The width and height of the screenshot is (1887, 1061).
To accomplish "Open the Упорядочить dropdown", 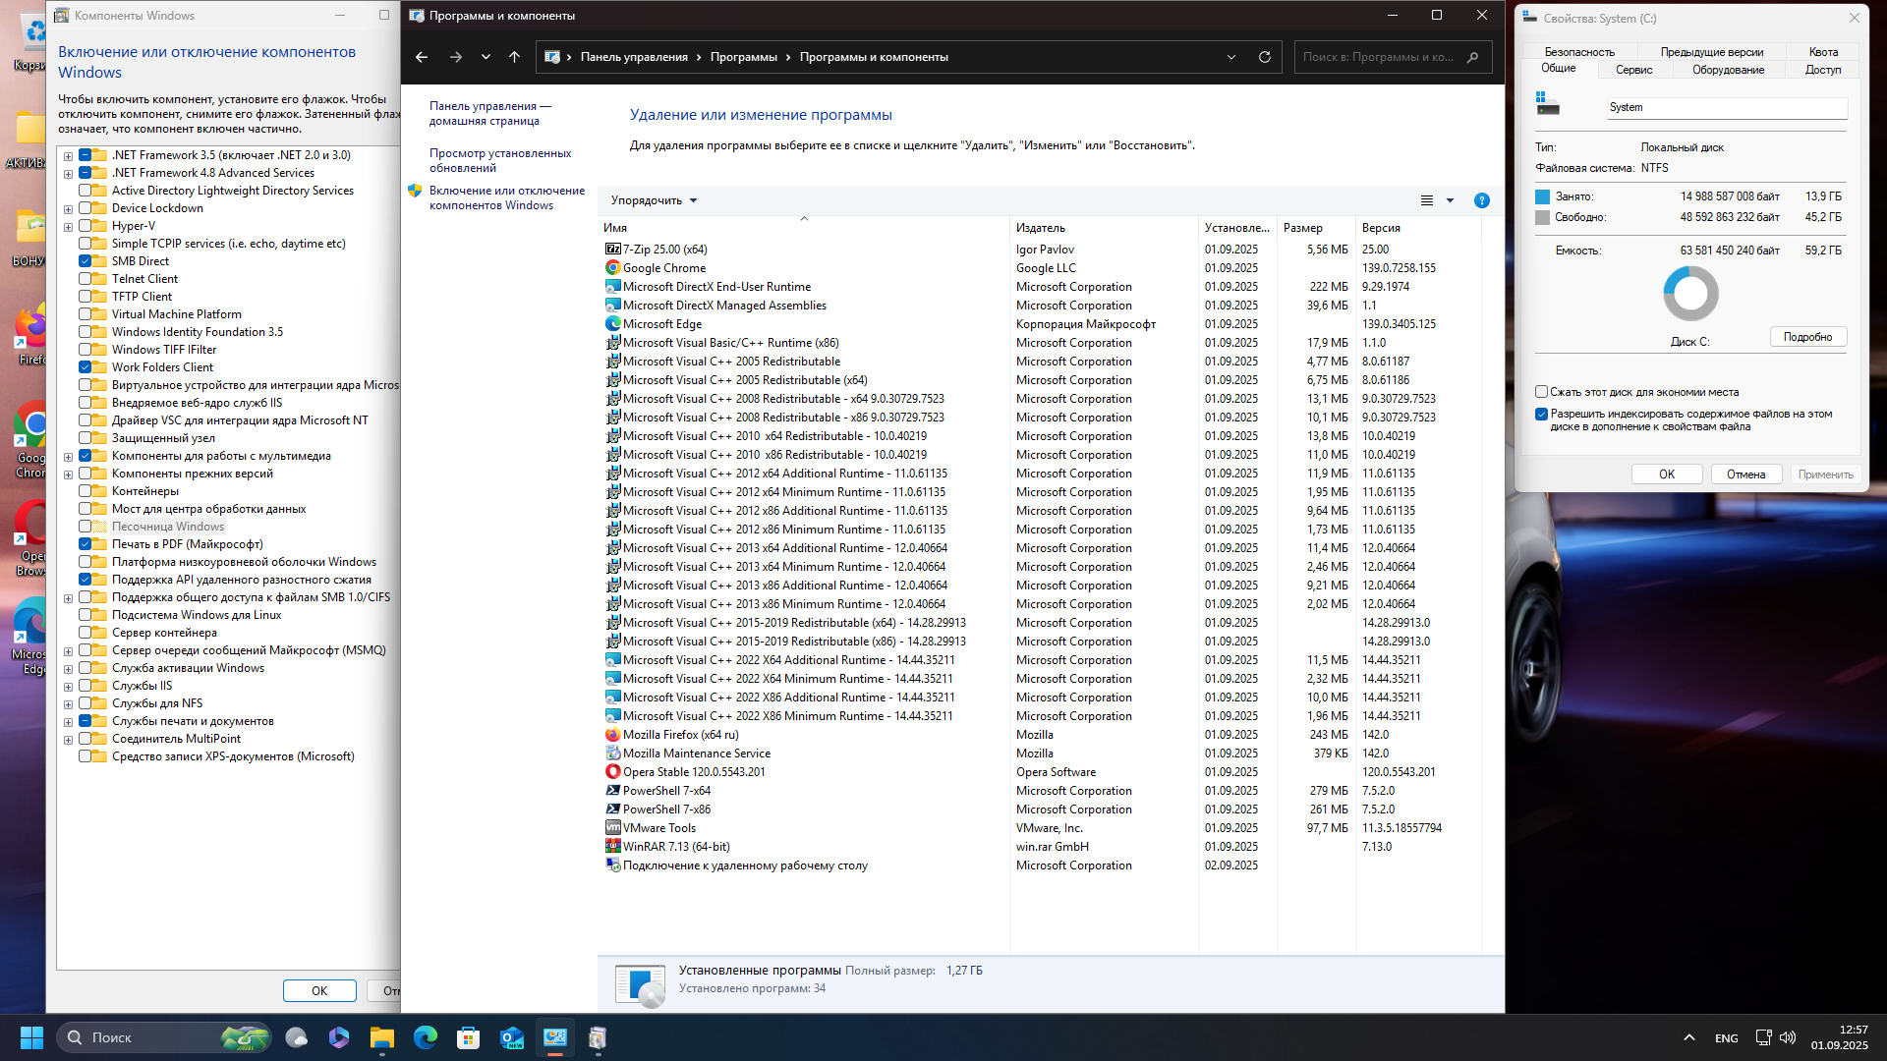I will click(654, 200).
